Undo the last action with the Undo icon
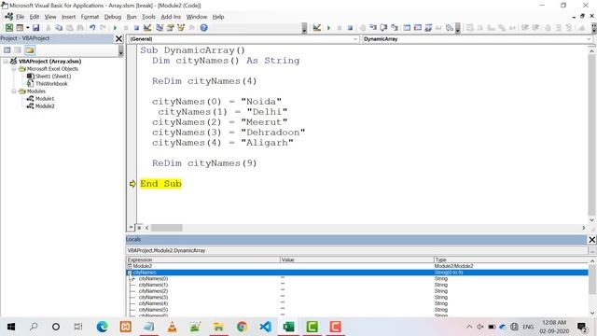The width and height of the screenshot is (597, 336). pyautogui.click(x=92, y=27)
